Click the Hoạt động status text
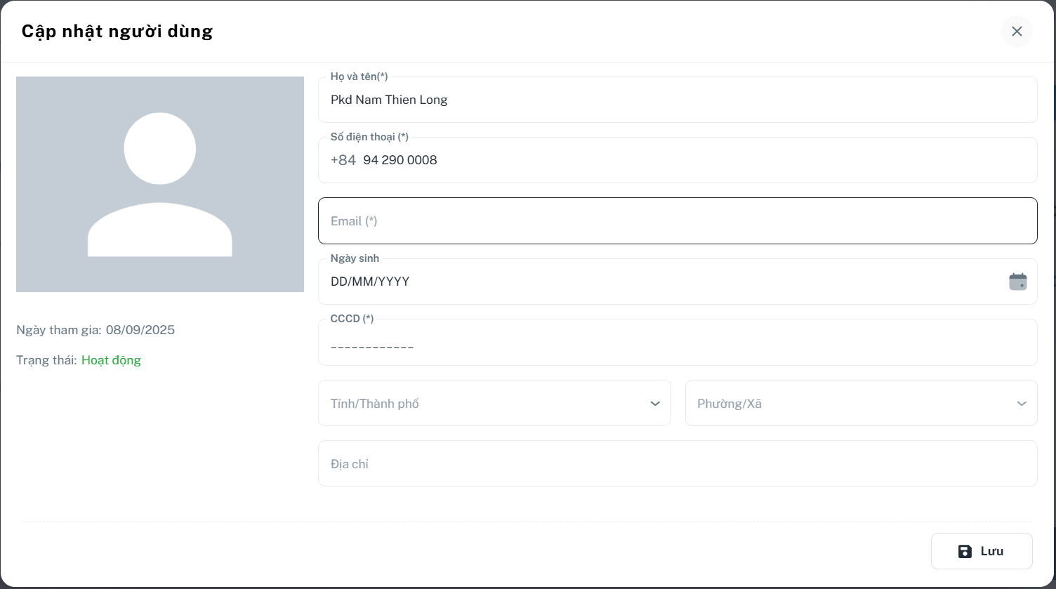The height and width of the screenshot is (589, 1056). [x=111, y=360]
